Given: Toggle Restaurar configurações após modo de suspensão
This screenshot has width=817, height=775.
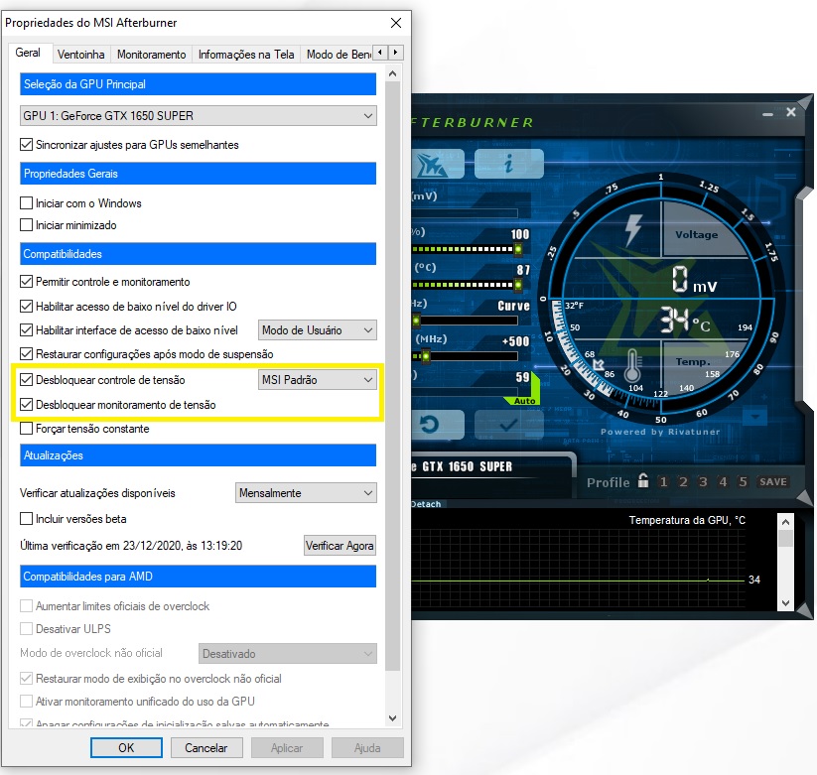Looking at the screenshot, I should point(26,354).
